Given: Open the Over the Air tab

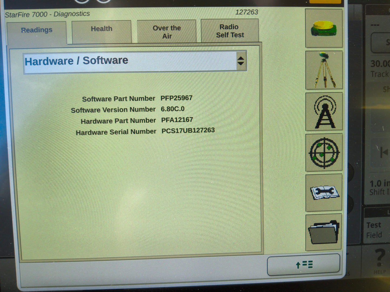Looking at the screenshot, I should pyautogui.click(x=167, y=31).
